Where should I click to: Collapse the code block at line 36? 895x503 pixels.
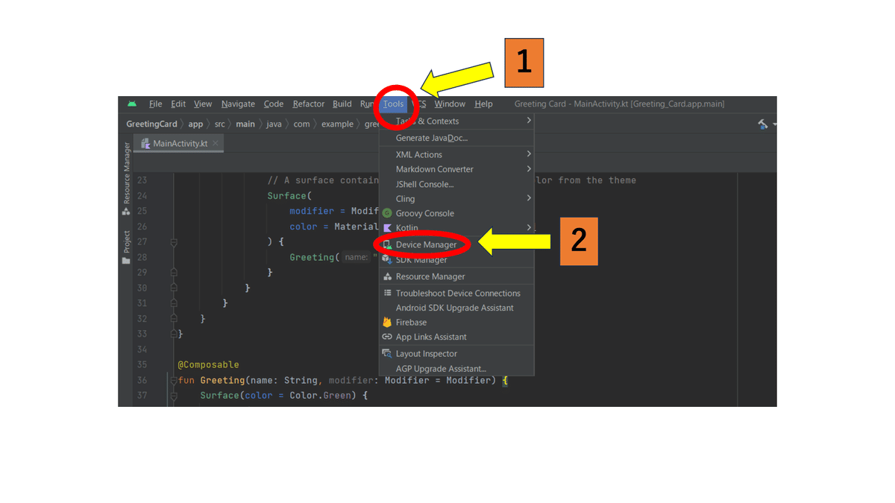tap(174, 380)
